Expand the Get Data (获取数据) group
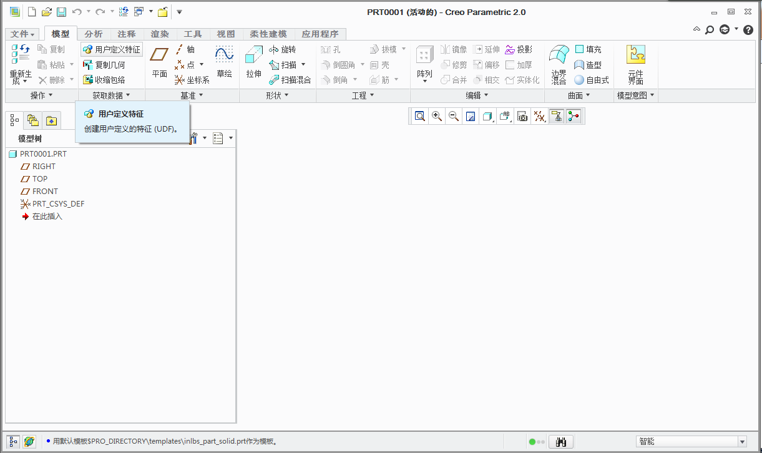Screen dimensions: 762x453 click(111, 95)
